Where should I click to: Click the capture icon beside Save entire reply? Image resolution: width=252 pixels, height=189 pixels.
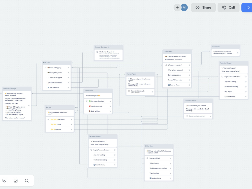point(129,91)
